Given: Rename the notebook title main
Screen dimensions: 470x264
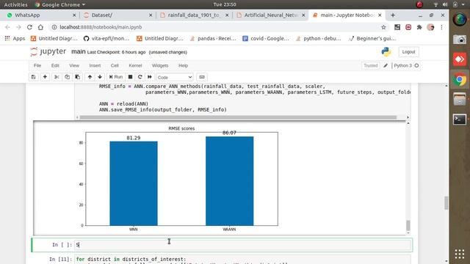Looking at the screenshot, I should click(79, 52).
